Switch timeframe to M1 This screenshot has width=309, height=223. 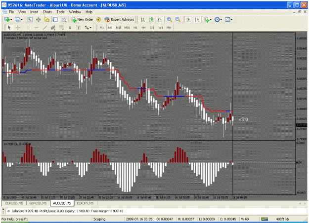coord(102,28)
